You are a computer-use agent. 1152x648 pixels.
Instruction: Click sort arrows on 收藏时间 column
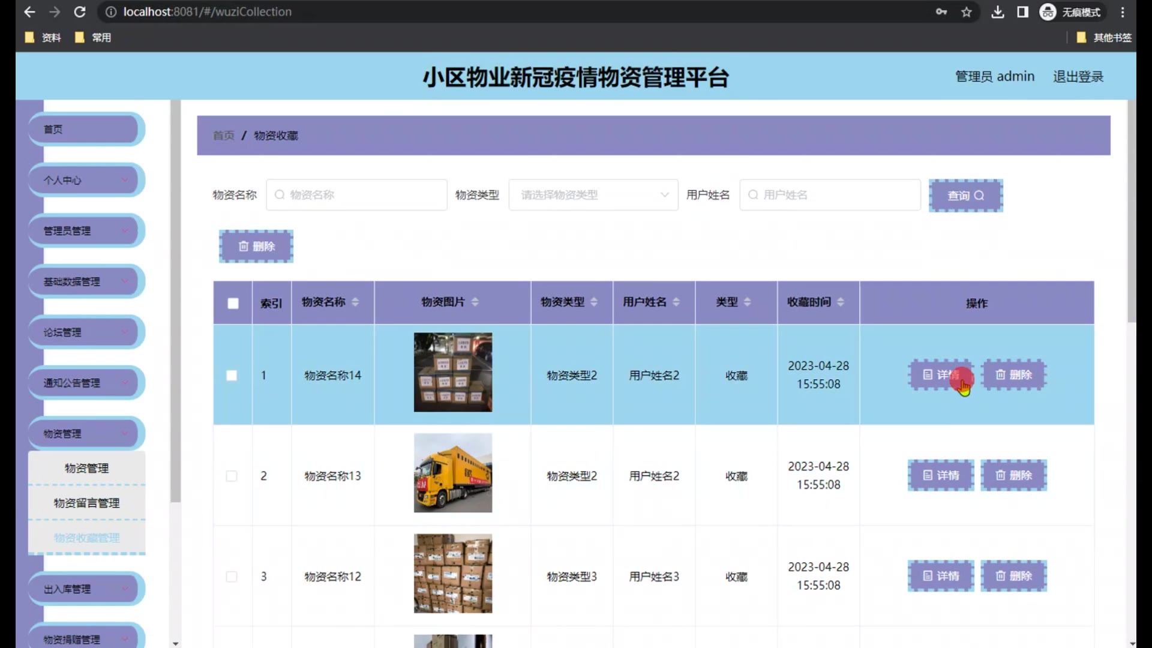[x=840, y=302]
